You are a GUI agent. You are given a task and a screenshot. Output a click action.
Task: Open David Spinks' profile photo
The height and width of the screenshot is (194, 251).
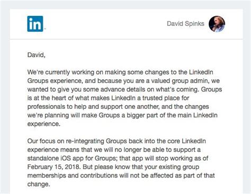[x=217, y=24]
